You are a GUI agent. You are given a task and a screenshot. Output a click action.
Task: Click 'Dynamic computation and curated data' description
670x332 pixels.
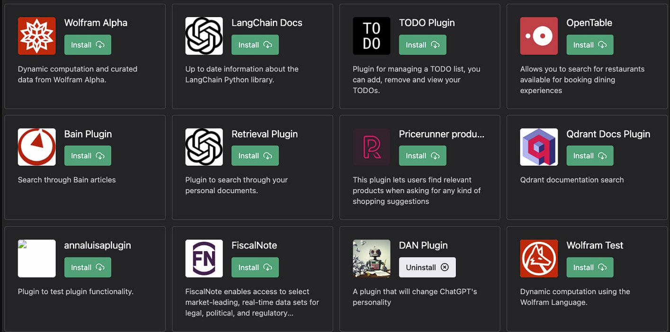[x=78, y=74]
